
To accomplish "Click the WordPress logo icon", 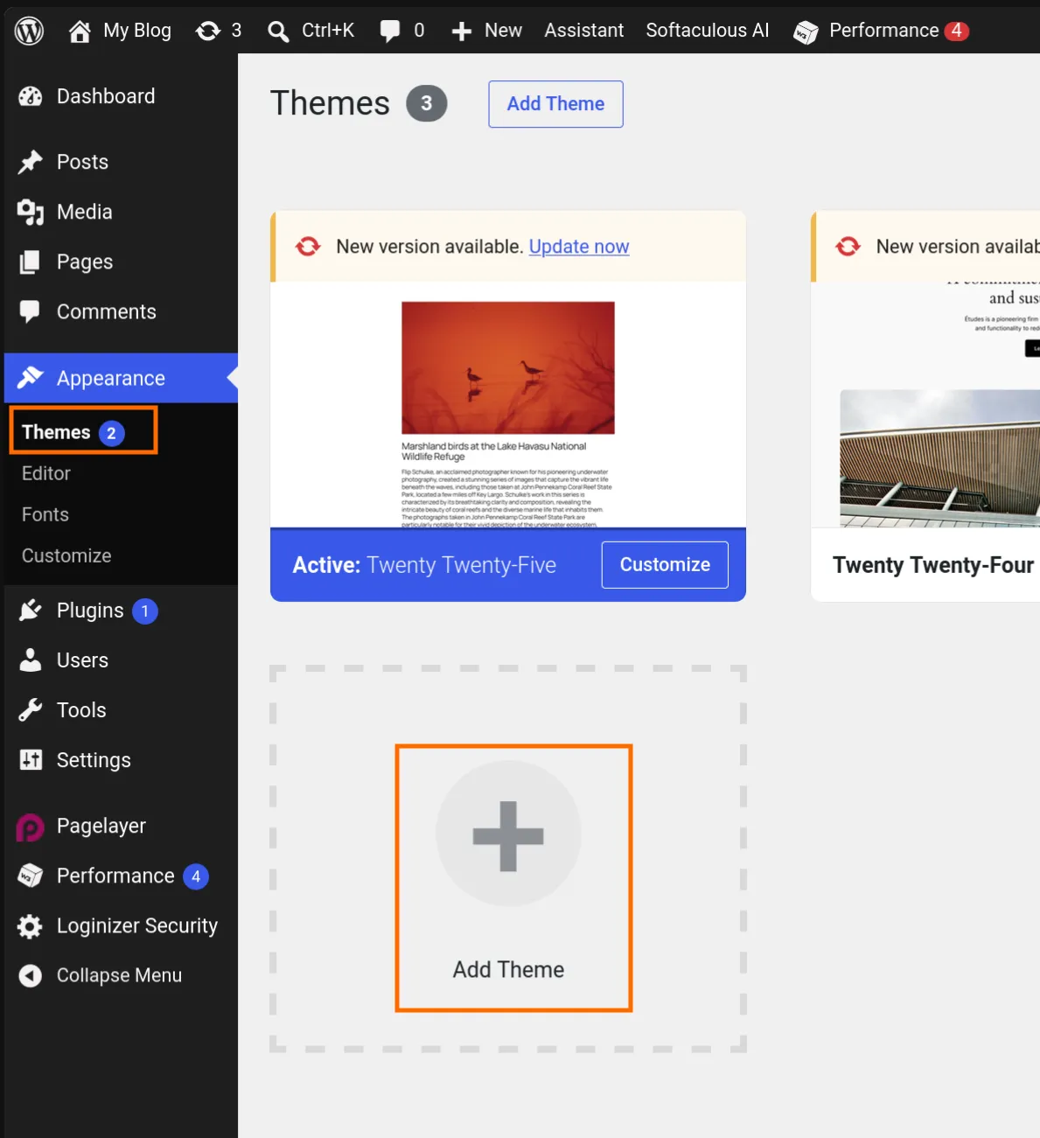I will pyautogui.click(x=30, y=31).
